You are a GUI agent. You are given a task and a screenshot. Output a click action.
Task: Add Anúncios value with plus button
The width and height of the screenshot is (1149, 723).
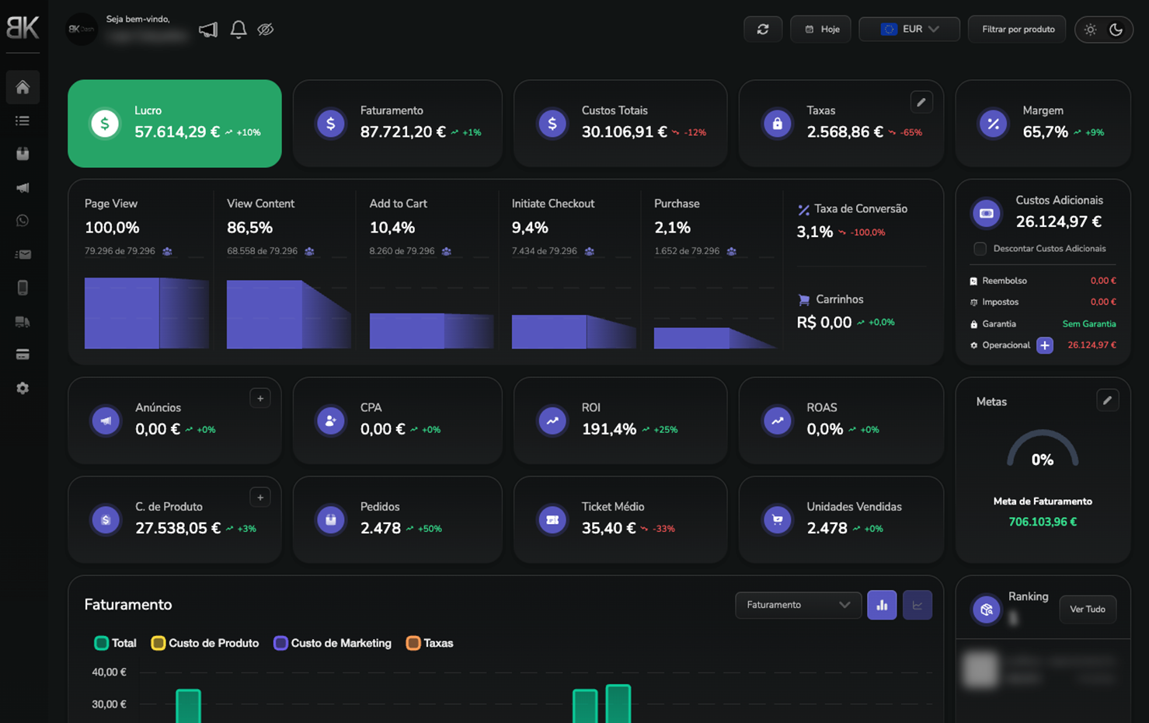(260, 398)
